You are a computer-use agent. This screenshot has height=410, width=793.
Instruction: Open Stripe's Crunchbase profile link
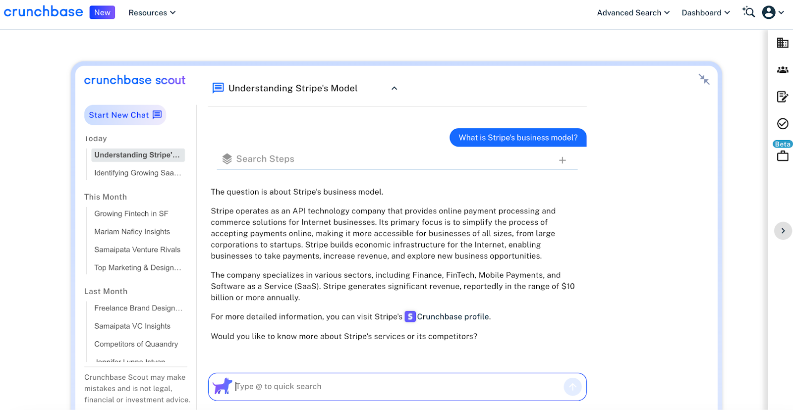453,317
